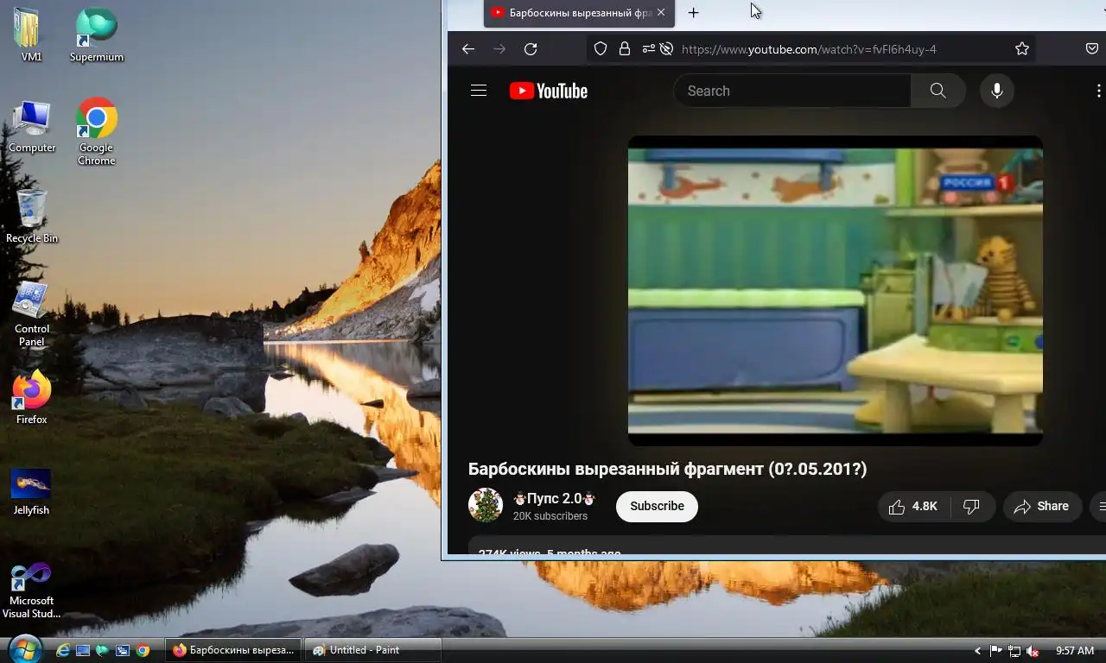Go back using Firefox's back arrow
This screenshot has width=1106, height=663.
(x=468, y=49)
